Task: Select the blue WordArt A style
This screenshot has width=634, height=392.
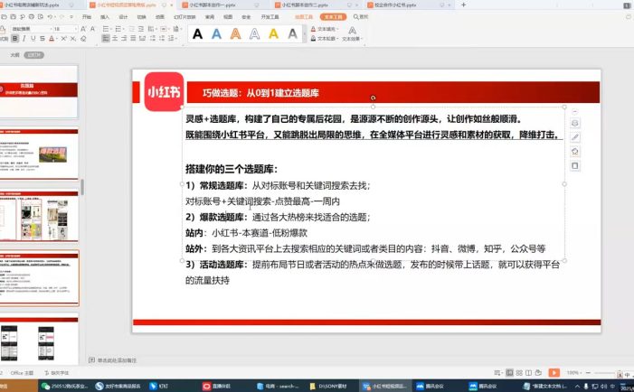Action: point(217,34)
